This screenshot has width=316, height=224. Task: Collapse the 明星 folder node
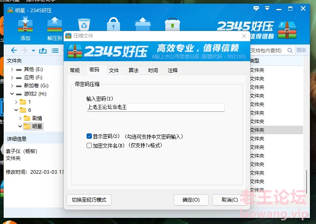pyautogui.click(x=20, y=126)
